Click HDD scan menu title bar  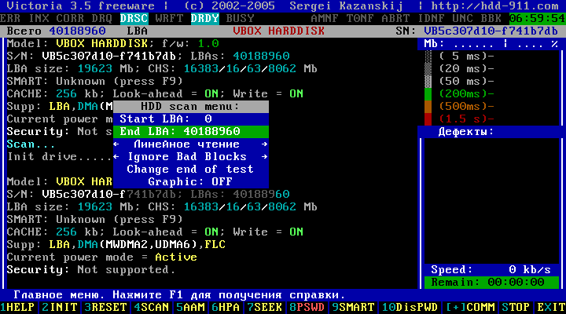tap(191, 106)
